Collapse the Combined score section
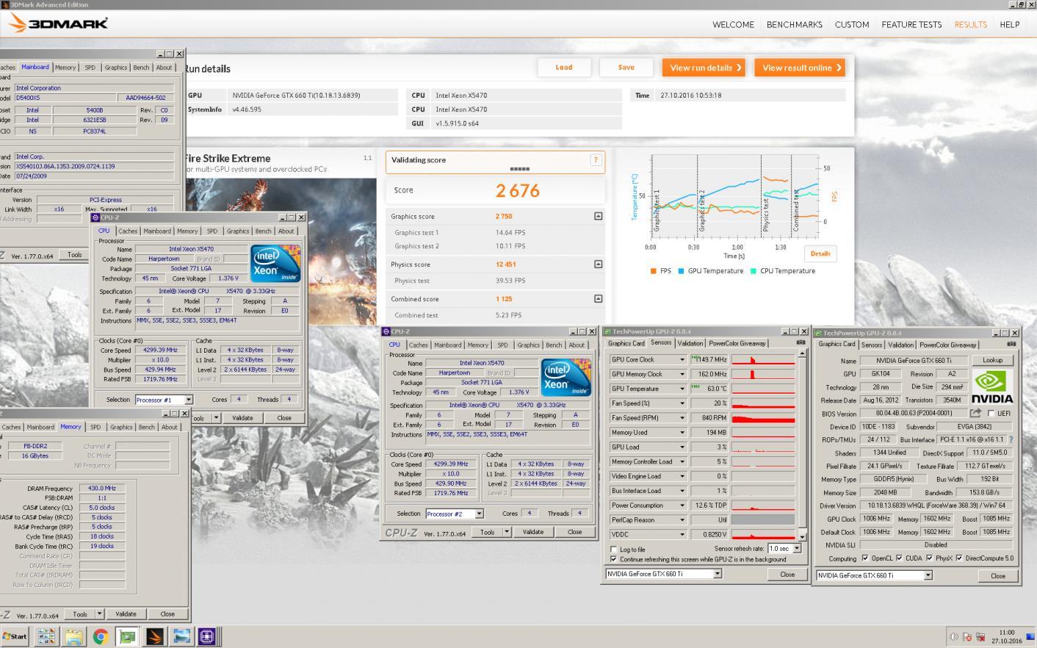This screenshot has height=648, width=1037. (x=598, y=298)
